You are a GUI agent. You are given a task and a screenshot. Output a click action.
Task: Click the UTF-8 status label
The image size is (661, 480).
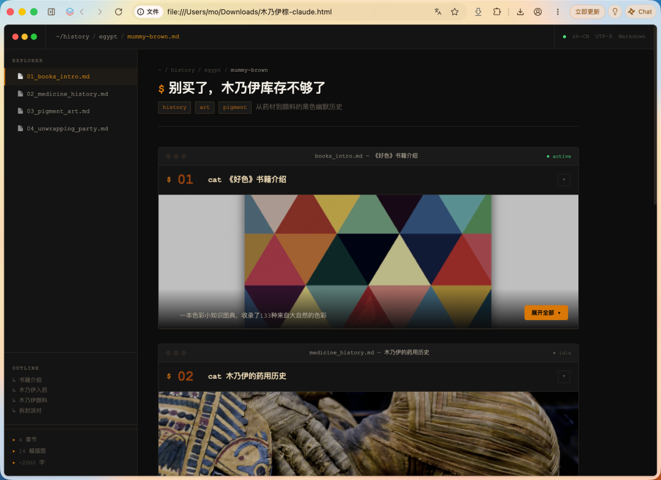(x=603, y=37)
